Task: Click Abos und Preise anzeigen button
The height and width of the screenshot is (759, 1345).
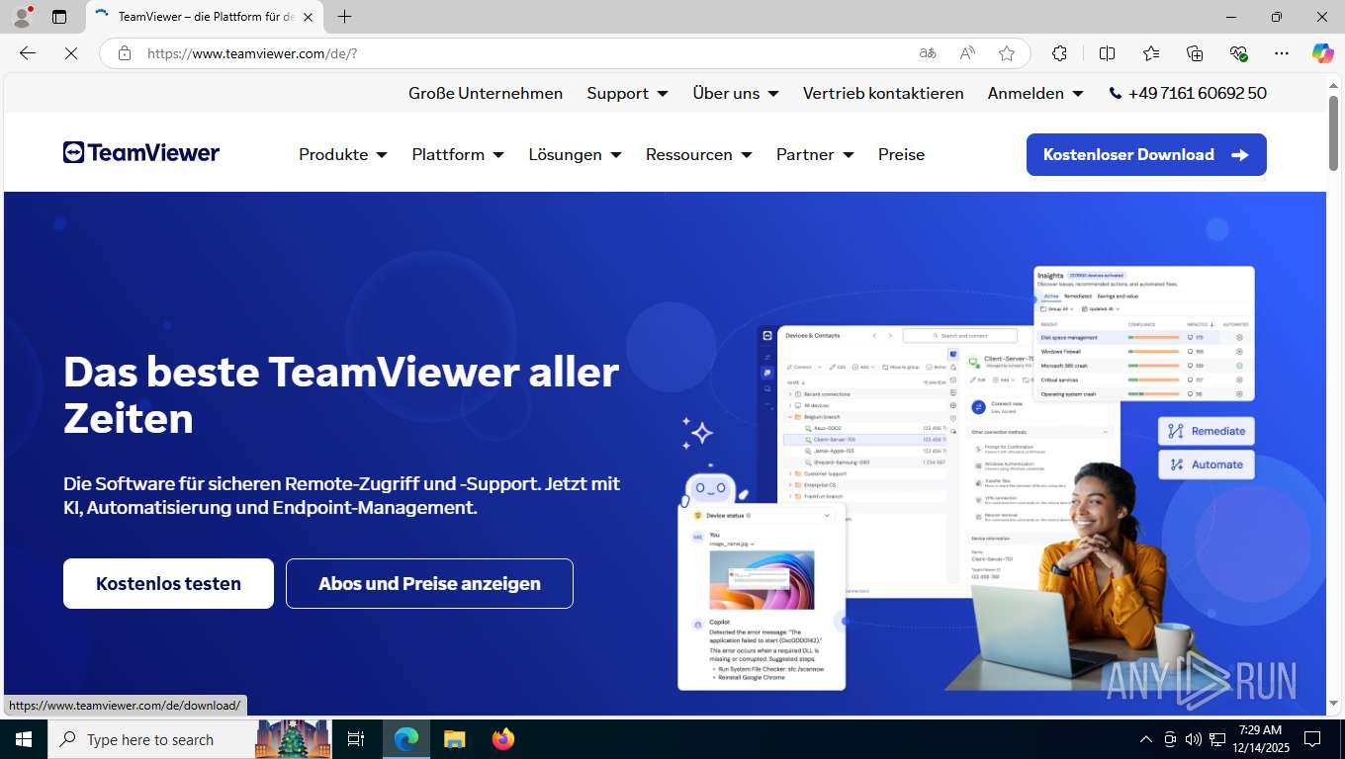Action: [429, 583]
